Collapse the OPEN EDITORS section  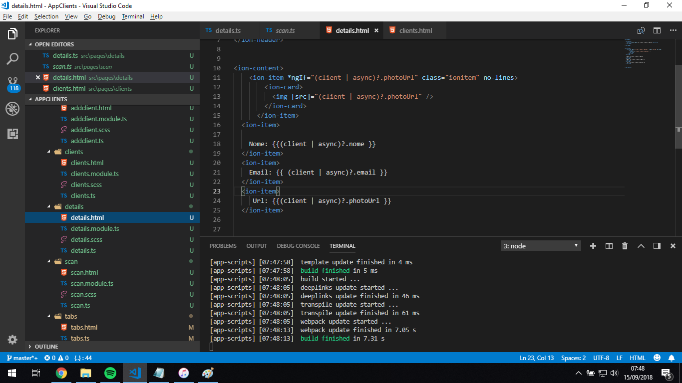[x=55, y=44]
